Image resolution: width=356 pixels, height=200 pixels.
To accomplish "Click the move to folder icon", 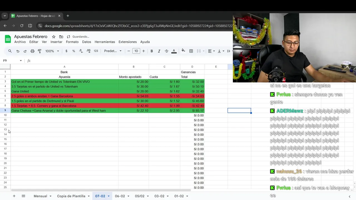I will [61, 37].
